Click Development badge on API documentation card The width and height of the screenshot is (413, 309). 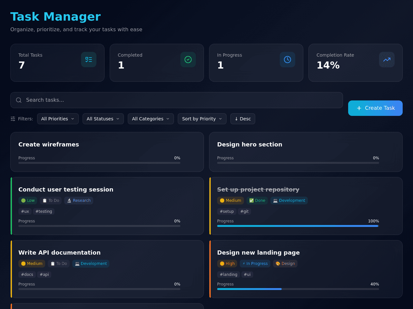91,264
